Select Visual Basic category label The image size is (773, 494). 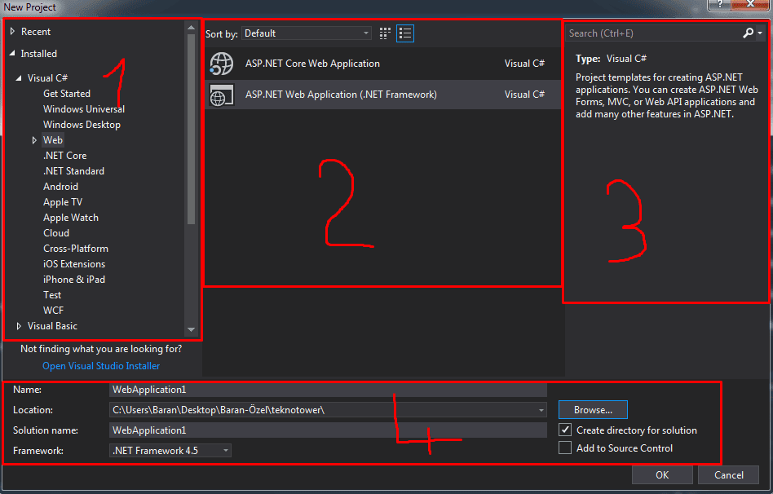52,326
